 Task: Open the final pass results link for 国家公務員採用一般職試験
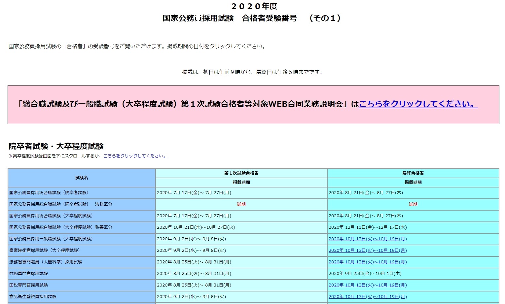tap(368, 239)
